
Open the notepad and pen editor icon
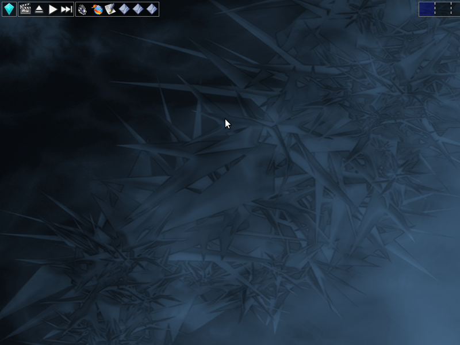(x=110, y=9)
